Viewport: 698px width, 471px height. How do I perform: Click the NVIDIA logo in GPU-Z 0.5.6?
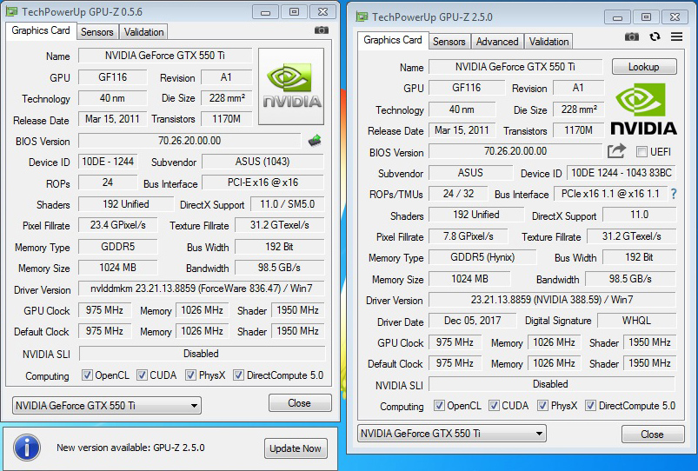(x=291, y=86)
